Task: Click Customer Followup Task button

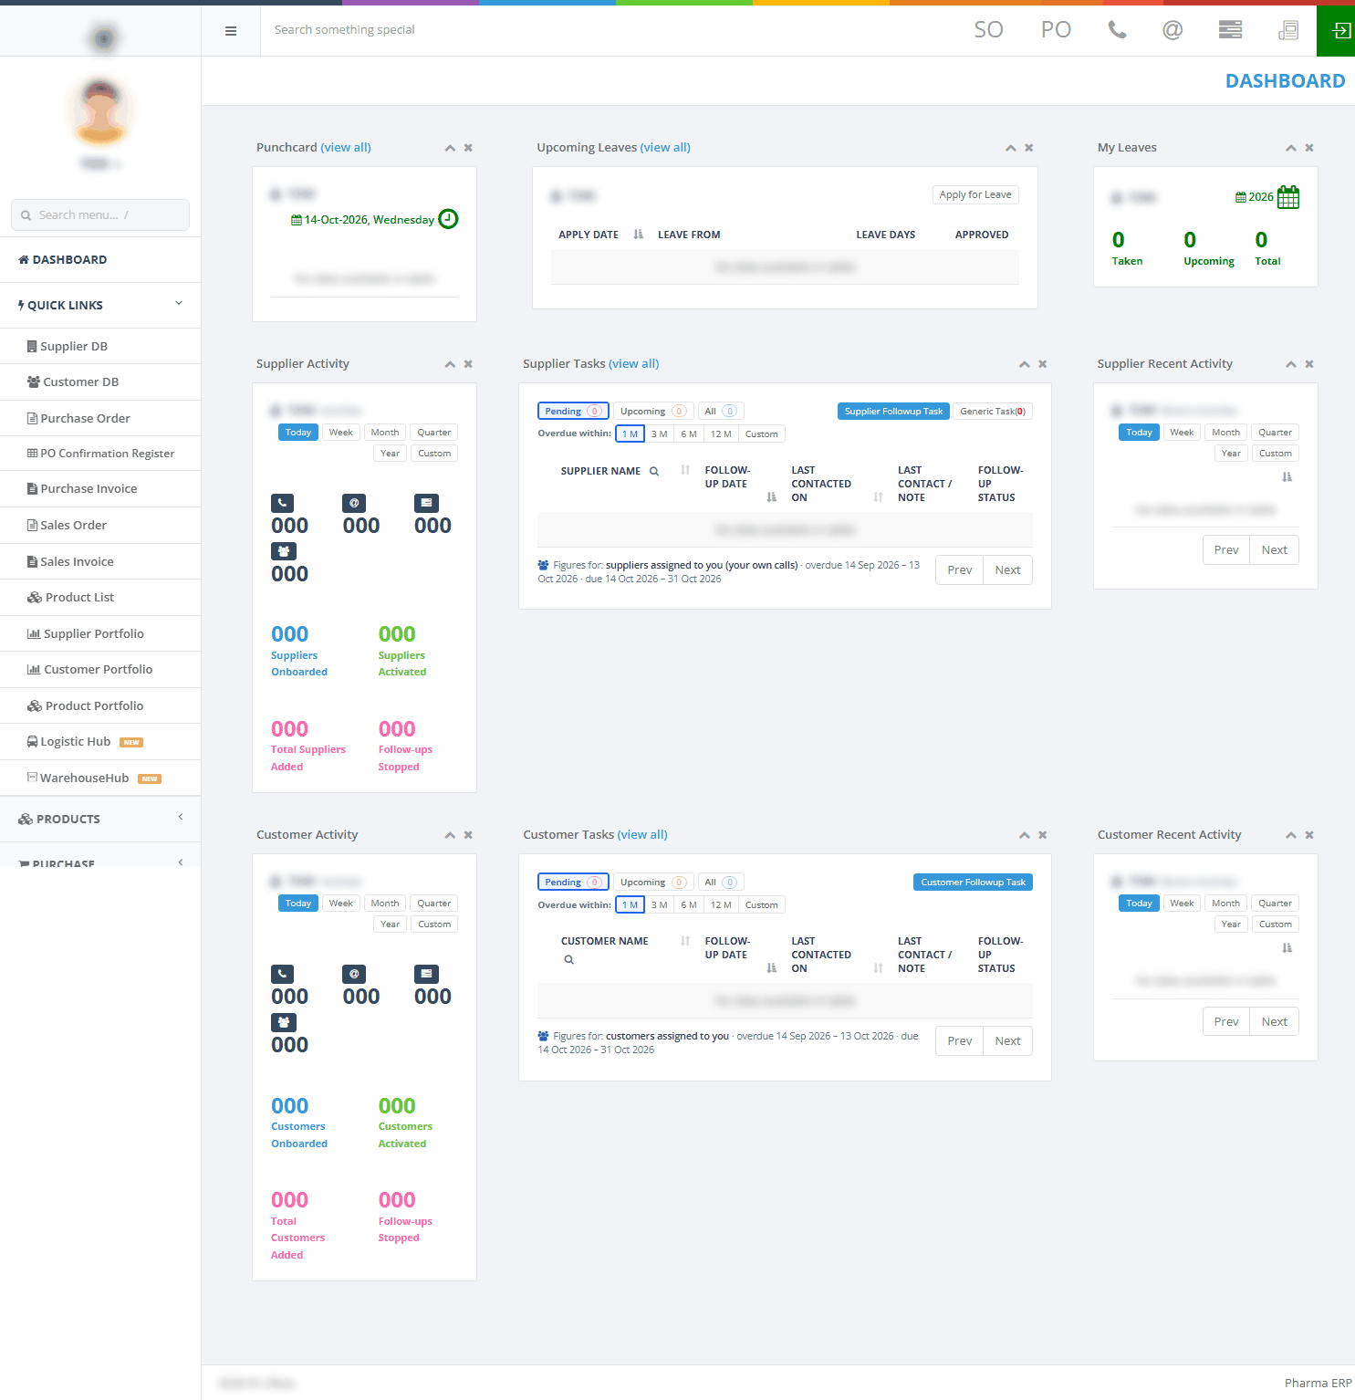Action: click(973, 883)
